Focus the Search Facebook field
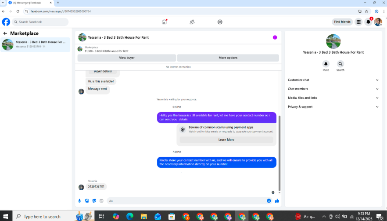The height and width of the screenshot is (221, 387). tap(40, 22)
